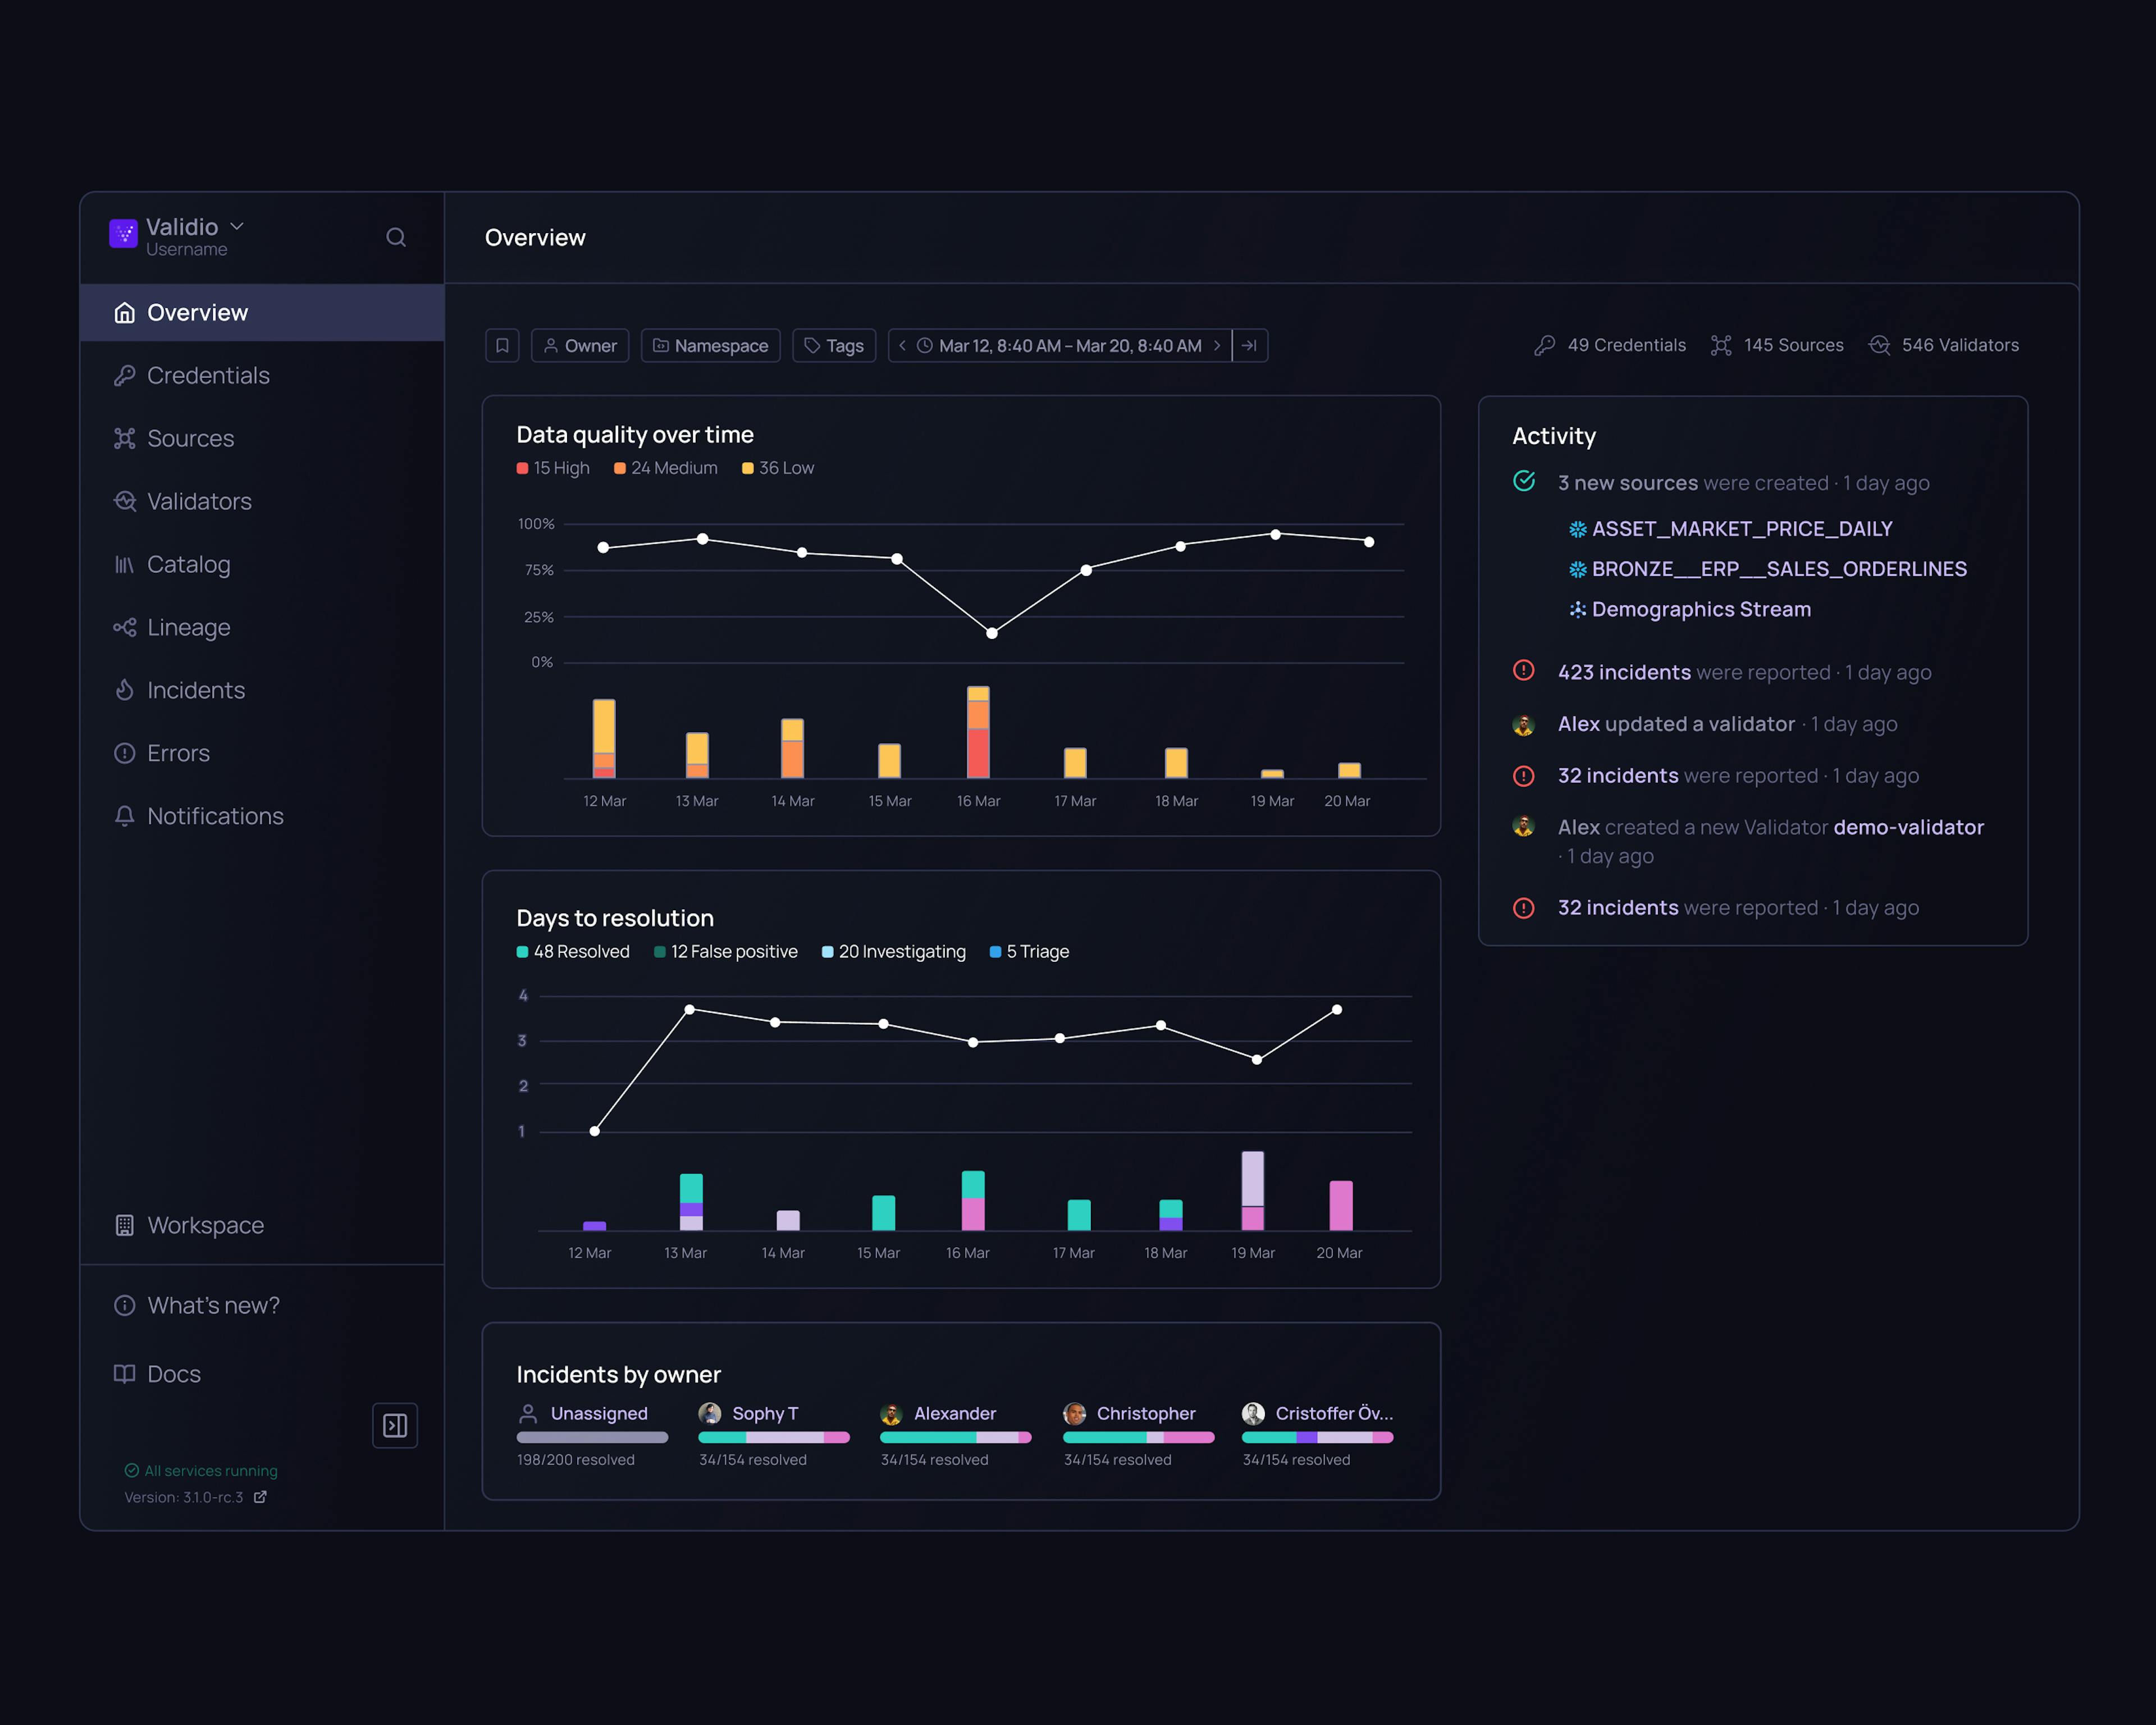Click the jump-to-latest arrow icon
Screen dimensions: 2156x1725
[1249, 345]
